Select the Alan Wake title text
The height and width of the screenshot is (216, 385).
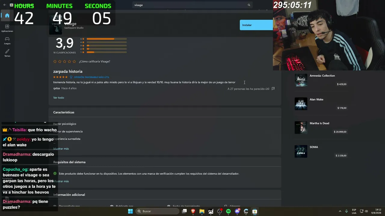[316, 99]
